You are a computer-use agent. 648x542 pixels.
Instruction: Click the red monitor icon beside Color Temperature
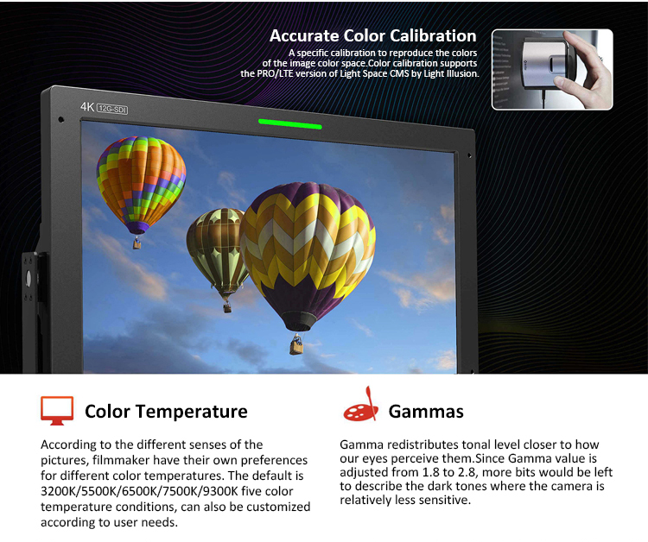57,411
